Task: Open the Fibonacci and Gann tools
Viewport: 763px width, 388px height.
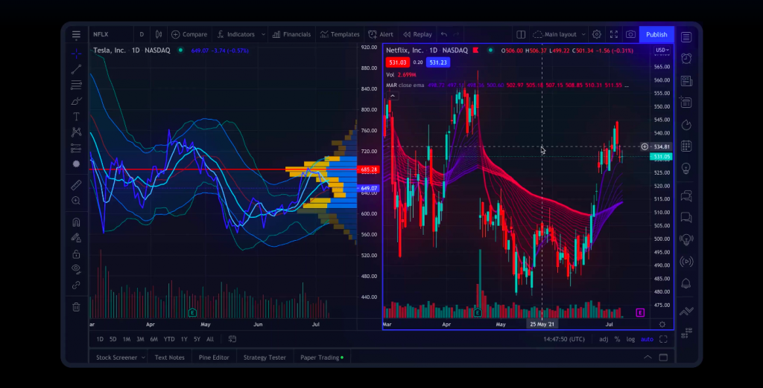Action: (76, 85)
